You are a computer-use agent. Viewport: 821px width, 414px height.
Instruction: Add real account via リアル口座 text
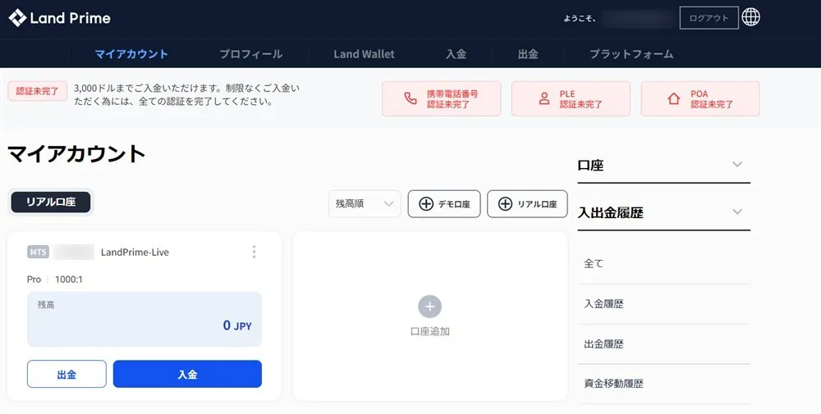tap(537, 204)
